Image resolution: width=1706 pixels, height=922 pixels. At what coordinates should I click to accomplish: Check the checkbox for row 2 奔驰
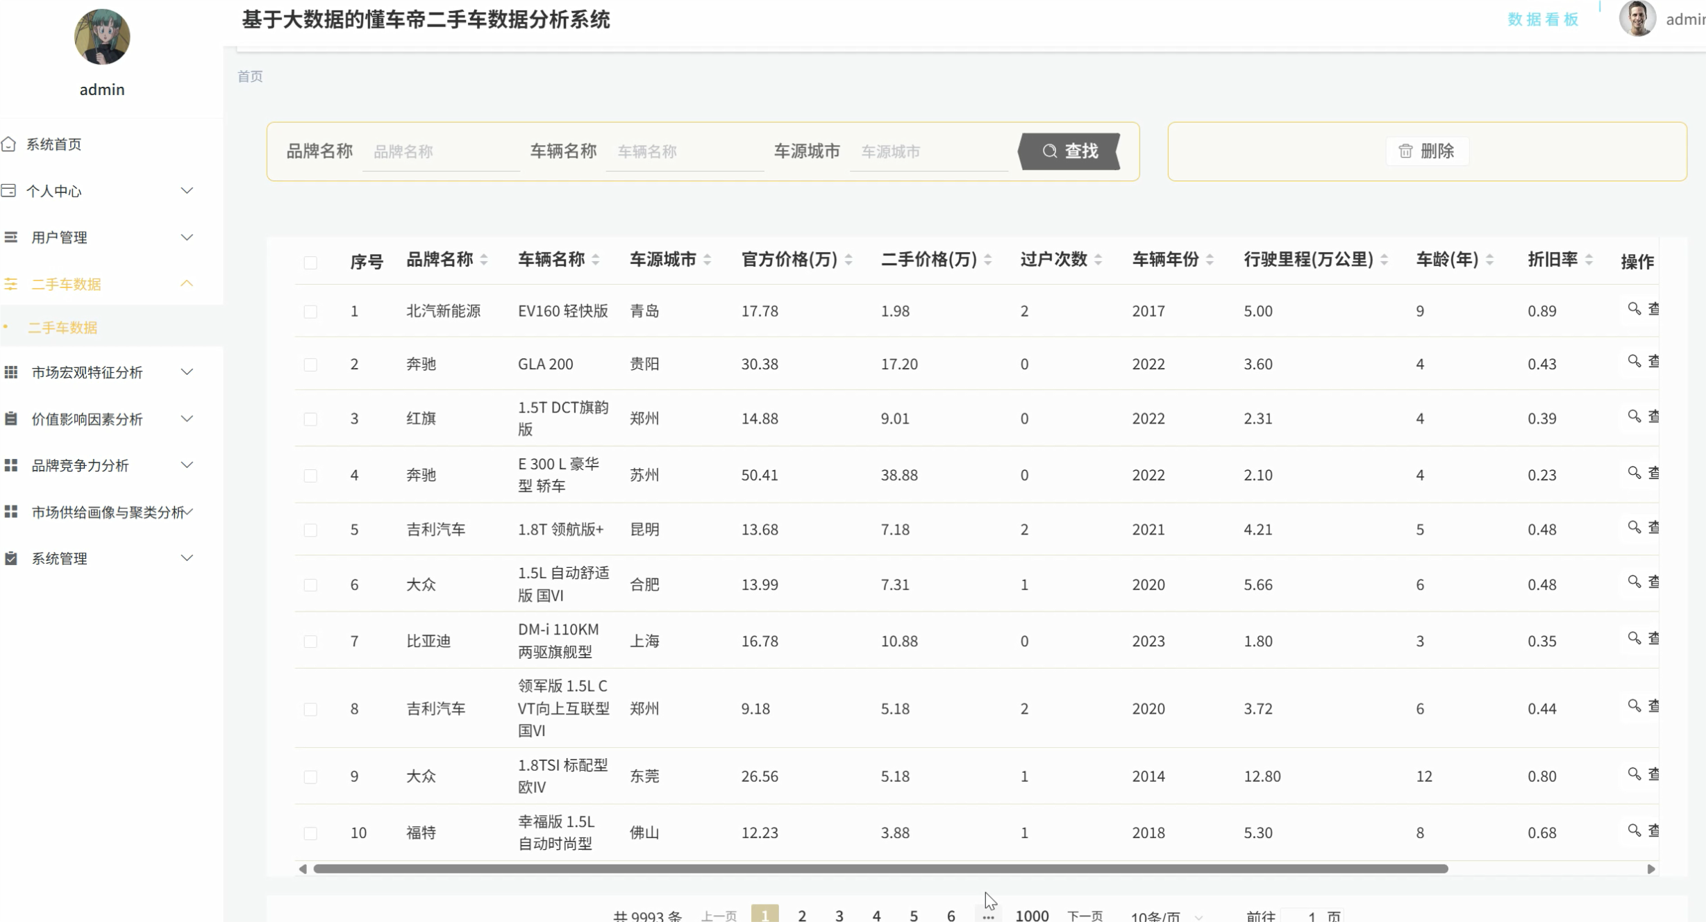(310, 364)
